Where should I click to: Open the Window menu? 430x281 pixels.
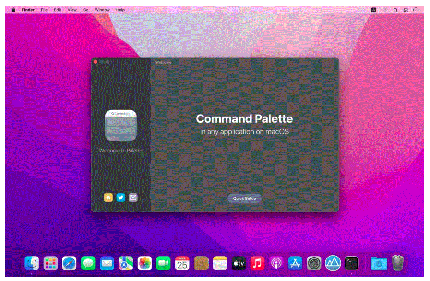point(102,10)
